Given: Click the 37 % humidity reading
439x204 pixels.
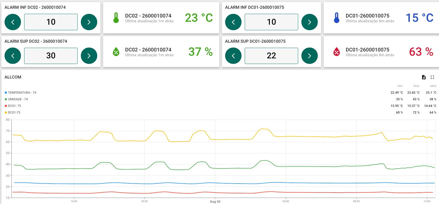Looking at the screenshot, I should (x=201, y=52).
